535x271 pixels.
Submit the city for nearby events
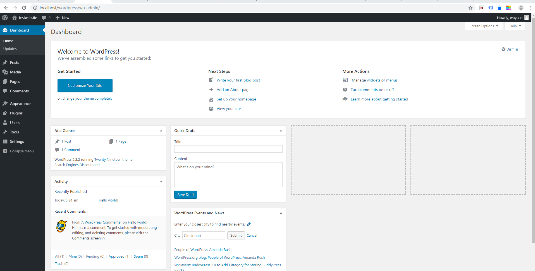236,235
